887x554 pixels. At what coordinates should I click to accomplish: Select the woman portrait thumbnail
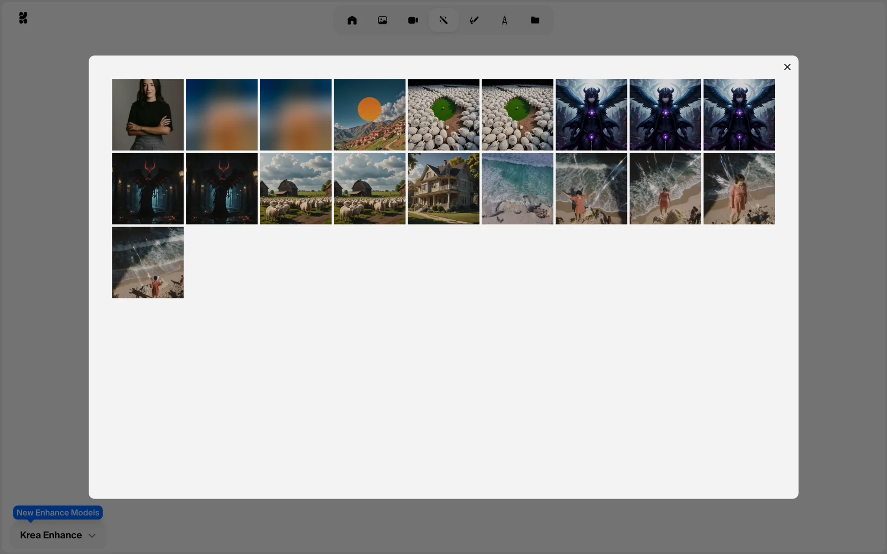click(148, 114)
